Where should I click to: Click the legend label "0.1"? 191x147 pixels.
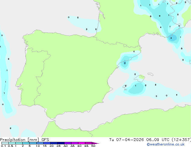tap(3, 146)
